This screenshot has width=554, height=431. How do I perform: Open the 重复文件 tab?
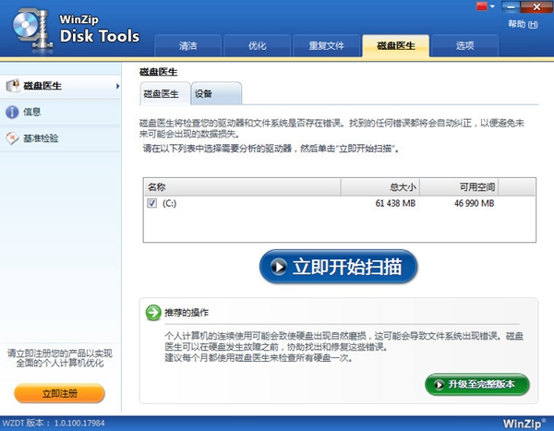tap(327, 45)
